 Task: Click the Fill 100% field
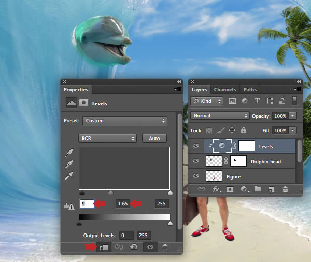[280, 130]
